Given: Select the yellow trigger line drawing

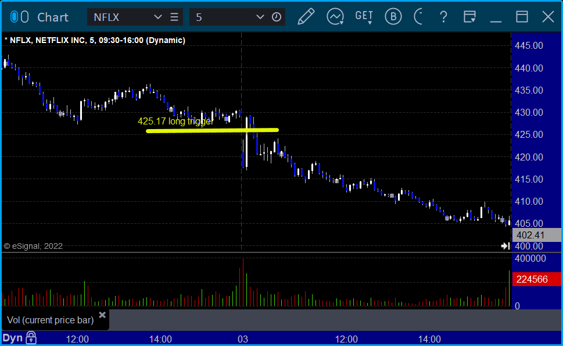Looking at the screenshot, I should (212, 130).
